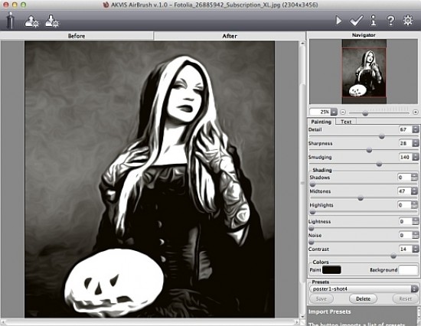Click the Sharpness slider handle
421x326 pixels.
(x=369, y=150)
